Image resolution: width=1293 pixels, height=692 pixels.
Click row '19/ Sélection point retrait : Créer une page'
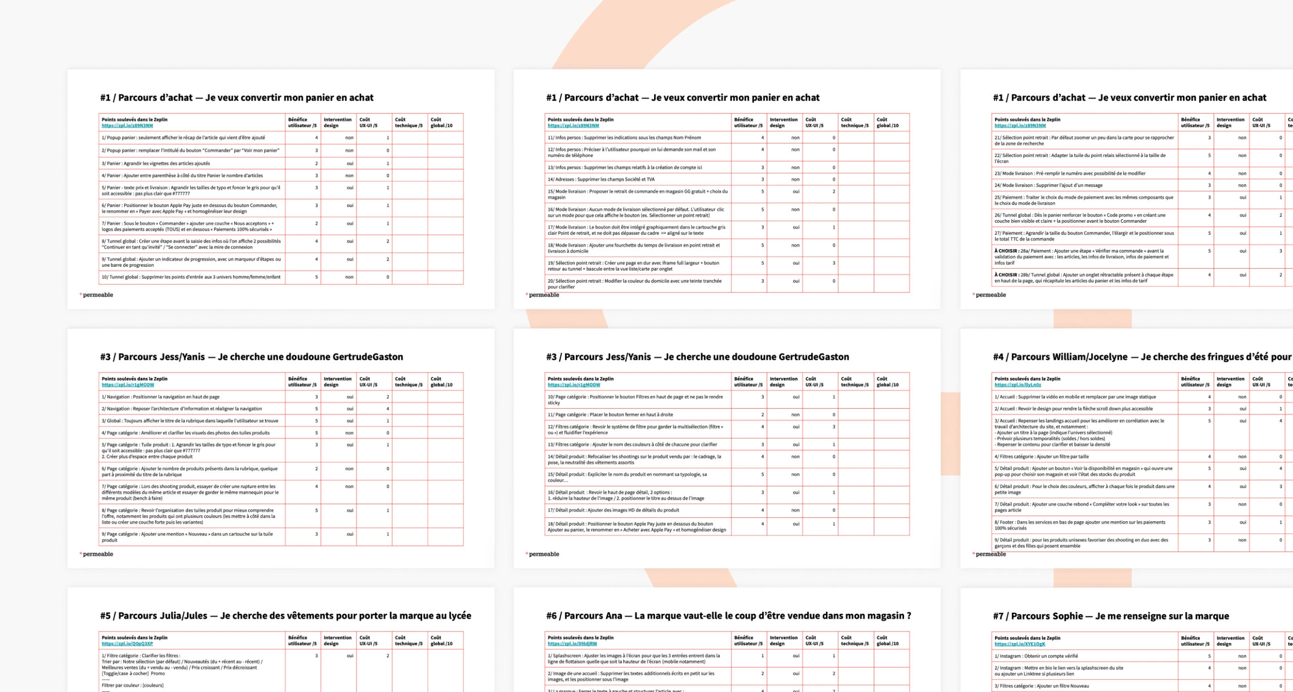point(727,266)
